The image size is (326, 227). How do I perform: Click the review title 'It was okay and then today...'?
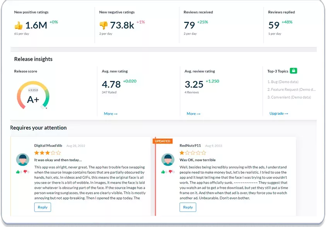coord(58,160)
